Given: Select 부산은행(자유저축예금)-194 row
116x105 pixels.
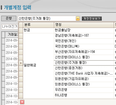Looking at the screenshot, I should (x=84, y=52).
